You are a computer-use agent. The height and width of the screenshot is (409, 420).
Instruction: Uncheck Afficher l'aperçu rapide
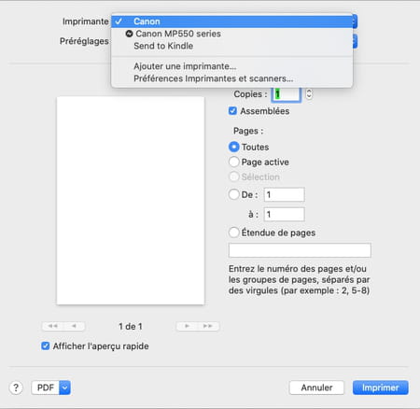(x=46, y=346)
